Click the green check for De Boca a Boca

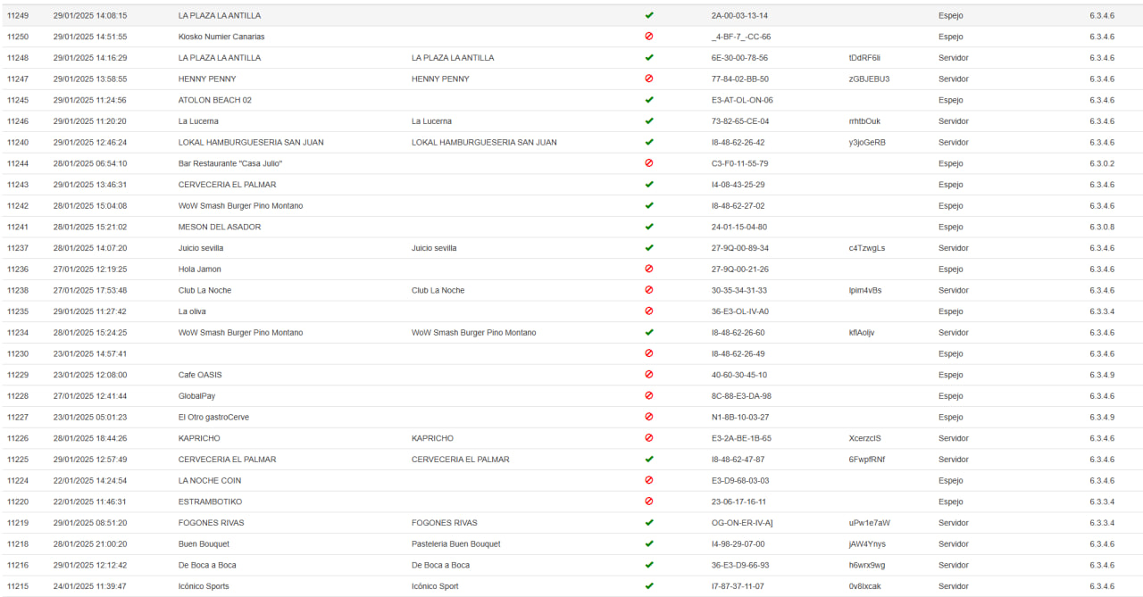tap(649, 565)
